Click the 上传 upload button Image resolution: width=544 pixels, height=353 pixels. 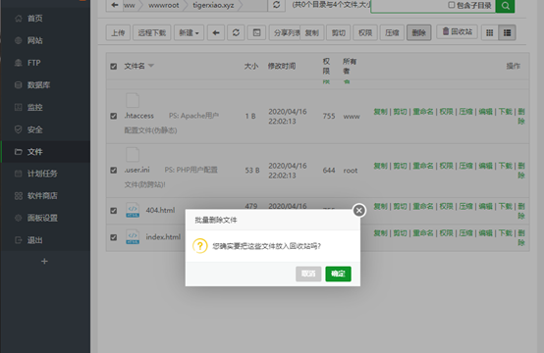[x=118, y=33]
